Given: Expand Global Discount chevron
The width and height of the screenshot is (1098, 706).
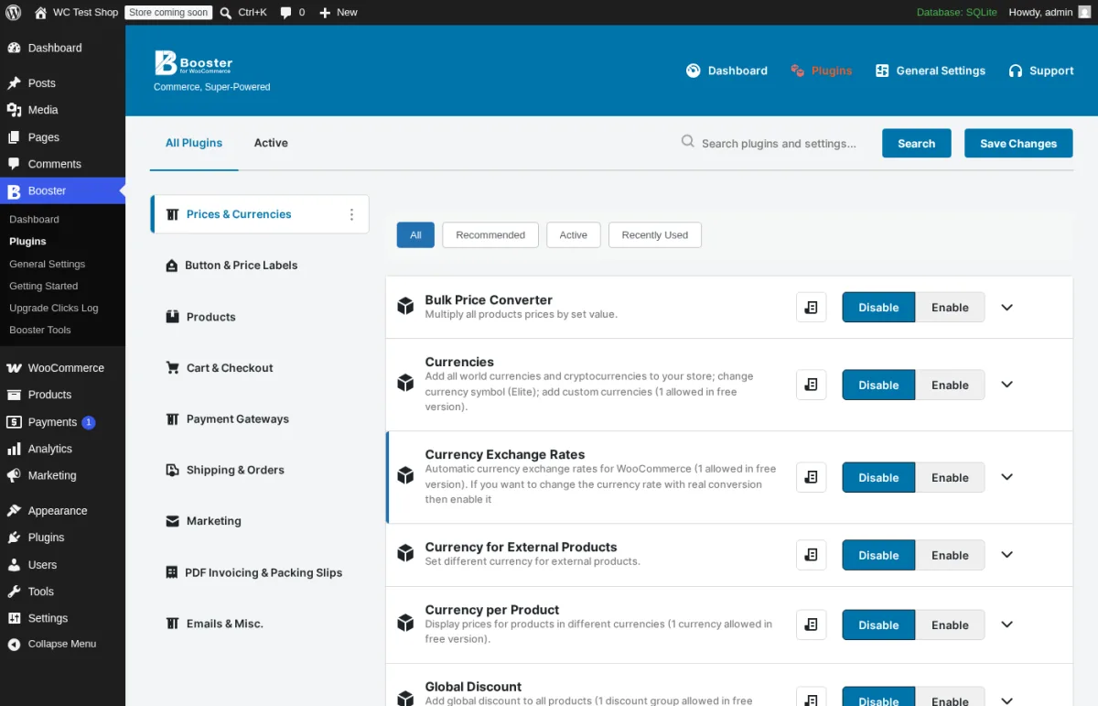Looking at the screenshot, I should [x=1007, y=701].
